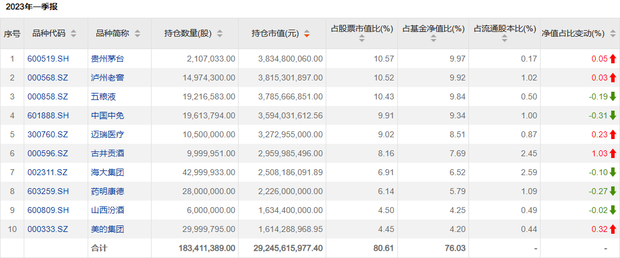Image resolution: width=620 pixels, height=258 pixels.
Task: Click the 古井贡酒 link
Action: pos(108,154)
